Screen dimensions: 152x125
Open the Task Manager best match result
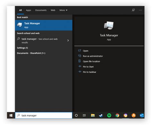tap(44, 25)
